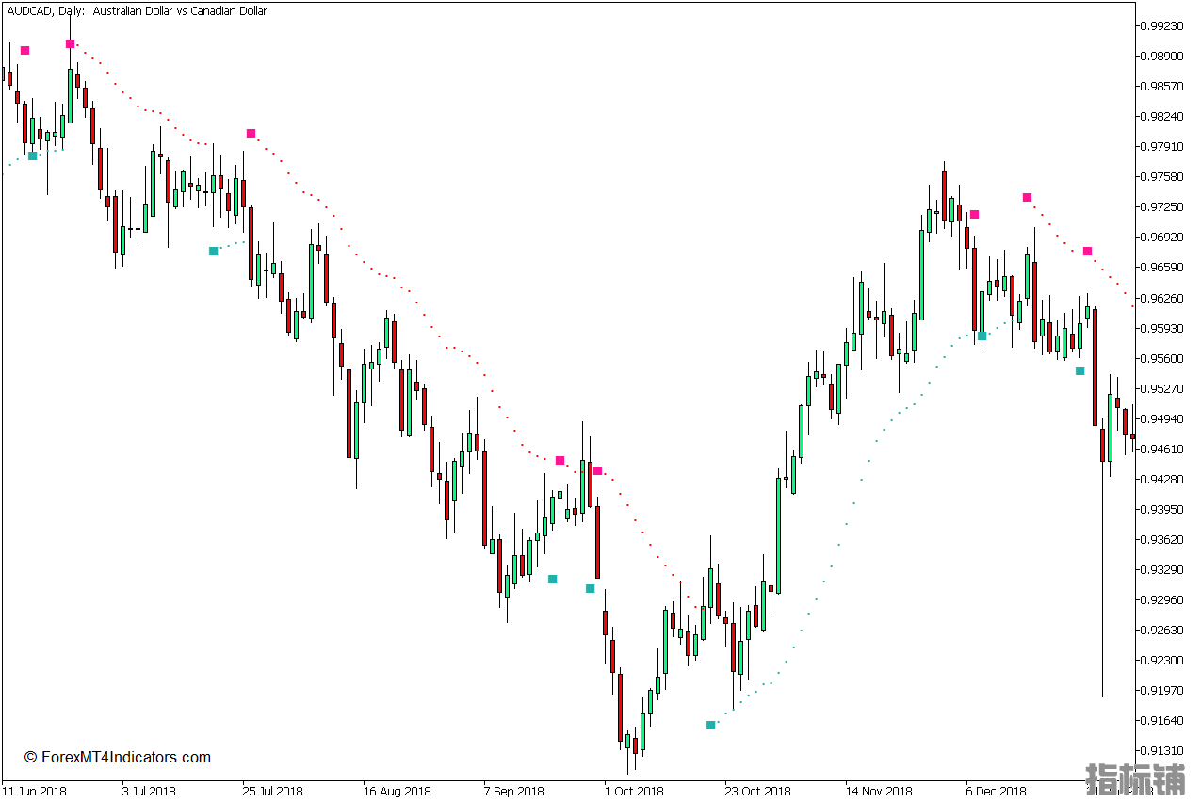Select the rightmost pink square marker
This screenshot has width=1201, height=803.
(x=1087, y=251)
